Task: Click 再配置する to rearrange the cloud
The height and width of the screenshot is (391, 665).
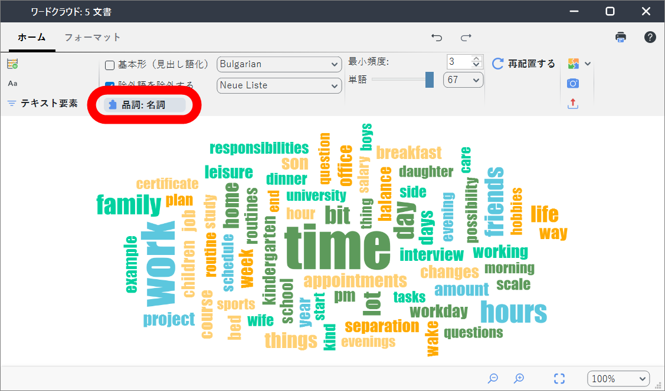Action: [x=523, y=64]
